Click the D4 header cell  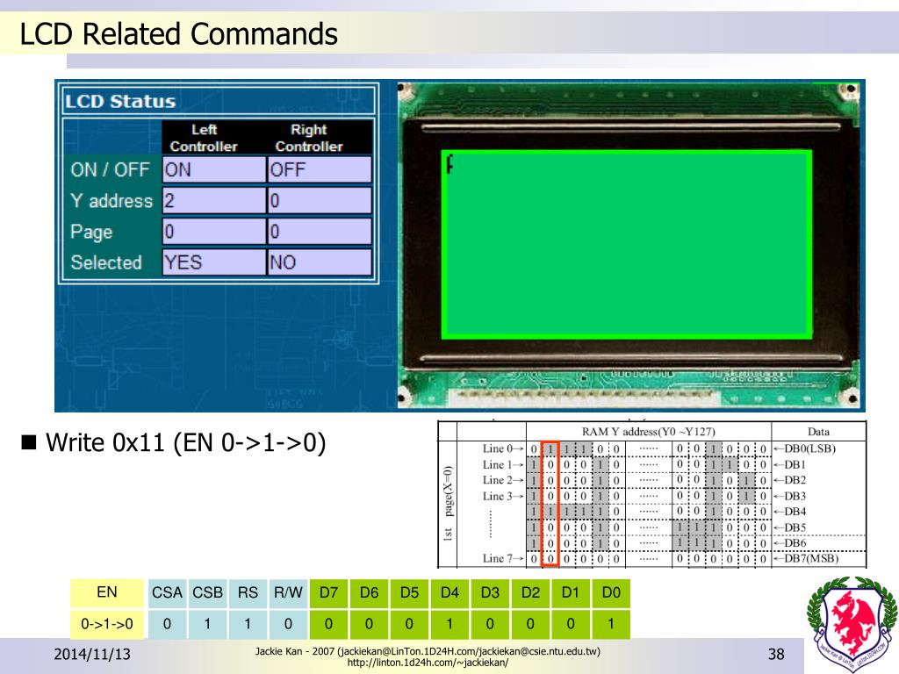tap(449, 592)
